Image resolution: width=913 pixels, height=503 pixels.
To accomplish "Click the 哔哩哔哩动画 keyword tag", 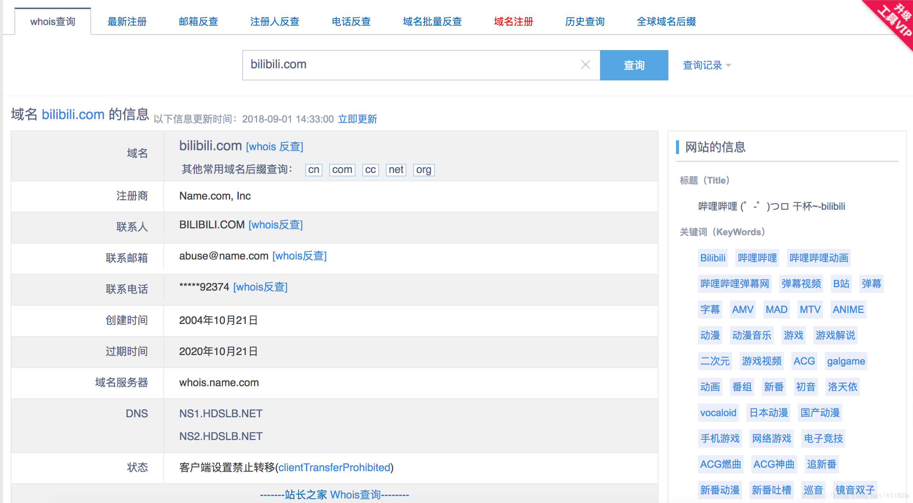I will [819, 258].
